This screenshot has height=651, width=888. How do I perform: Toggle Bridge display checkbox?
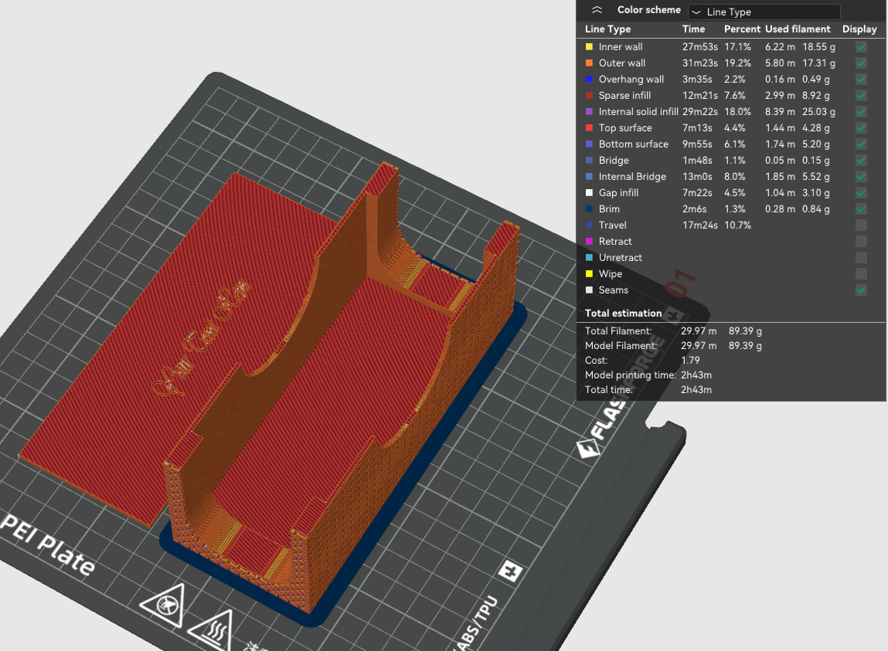[x=861, y=160]
